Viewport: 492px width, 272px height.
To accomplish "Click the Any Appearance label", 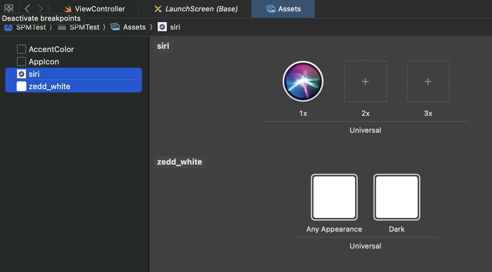I will pyautogui.click(x=334, y=229).
